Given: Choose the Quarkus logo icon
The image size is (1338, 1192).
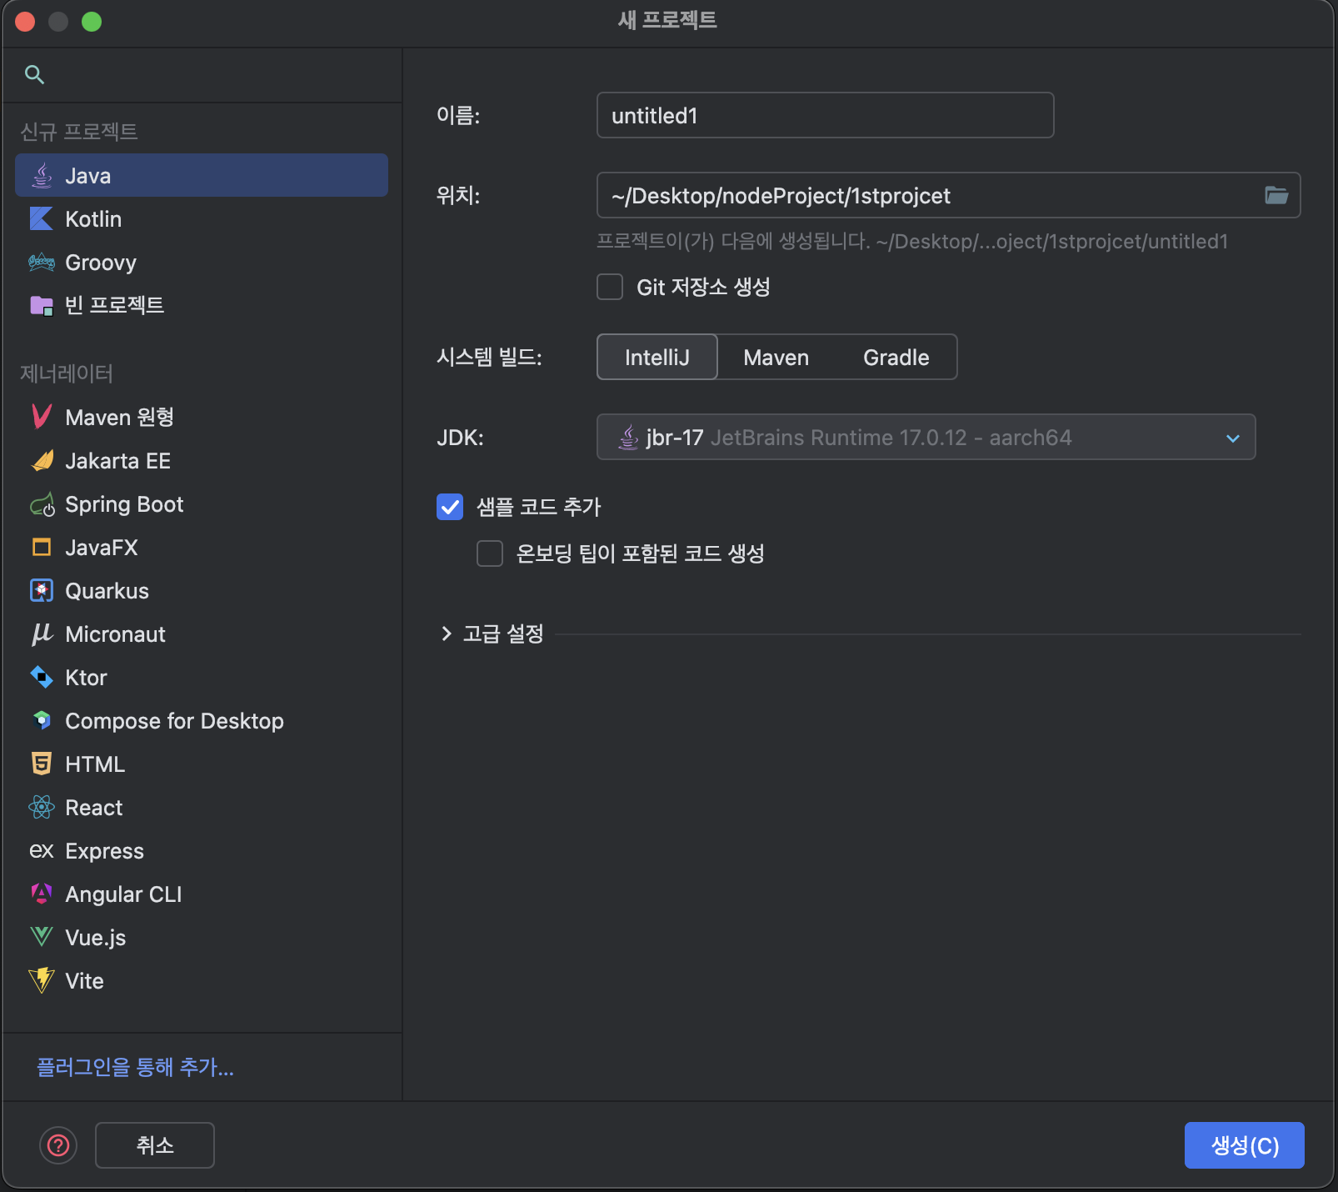Looking at the screenshot, I should tap(42, 591).
